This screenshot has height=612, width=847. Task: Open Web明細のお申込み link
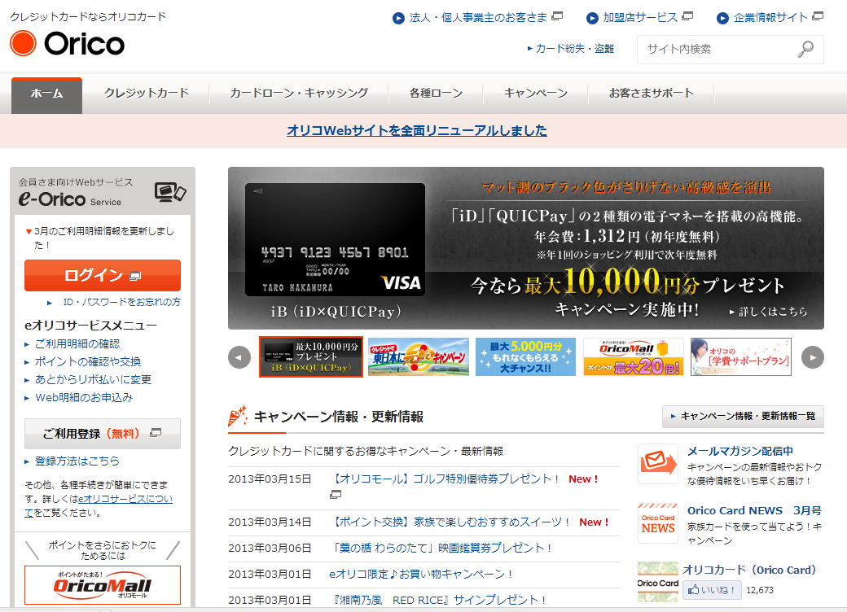pos(84,398)
